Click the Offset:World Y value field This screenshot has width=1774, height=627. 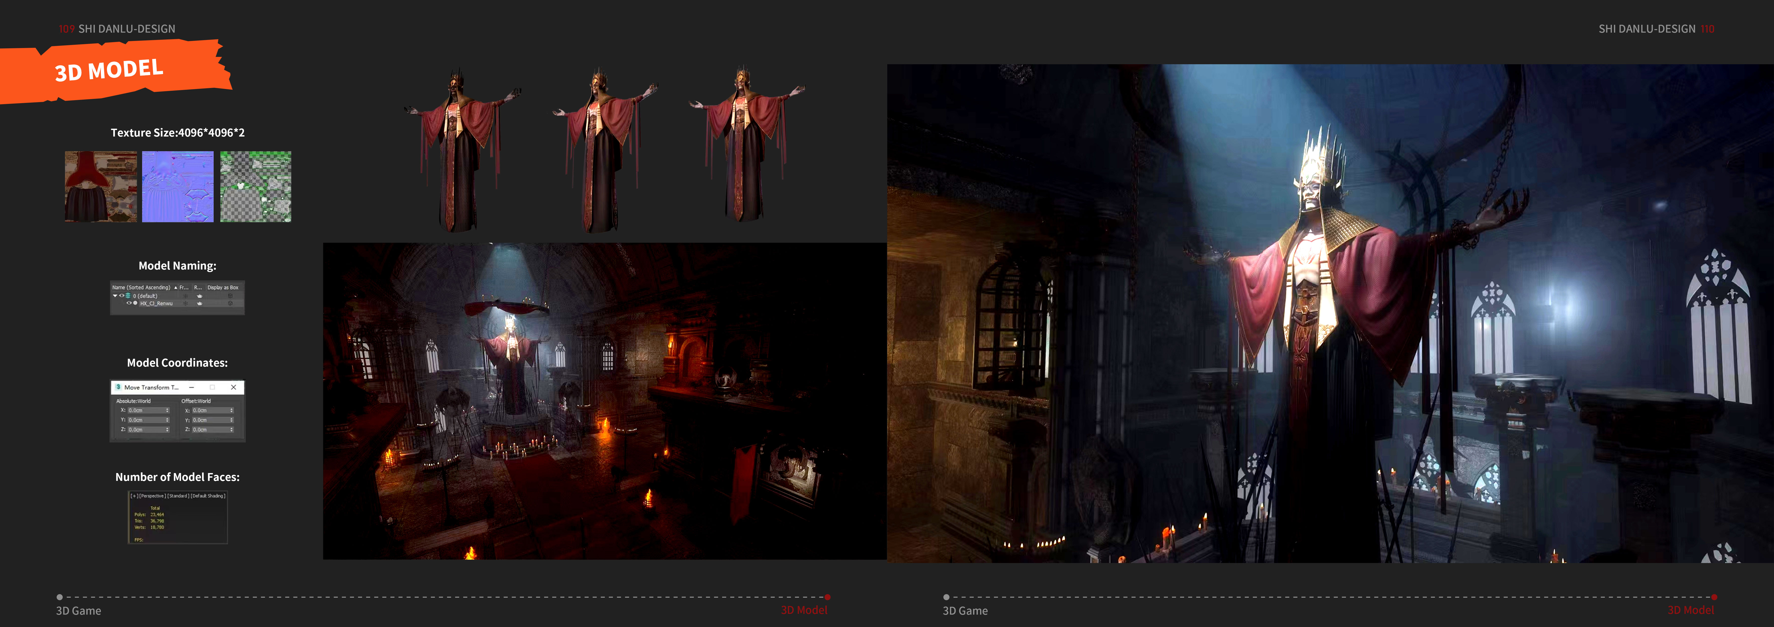213,420
